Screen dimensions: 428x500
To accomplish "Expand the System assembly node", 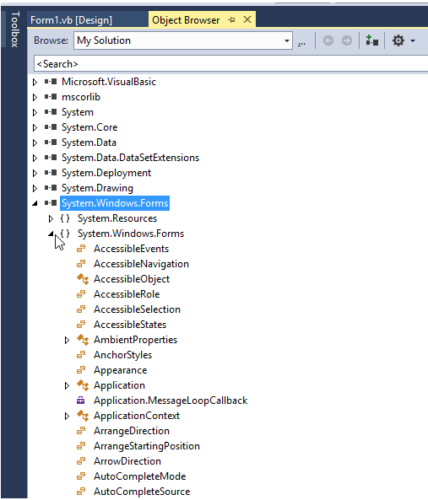I will pos(35,112).
